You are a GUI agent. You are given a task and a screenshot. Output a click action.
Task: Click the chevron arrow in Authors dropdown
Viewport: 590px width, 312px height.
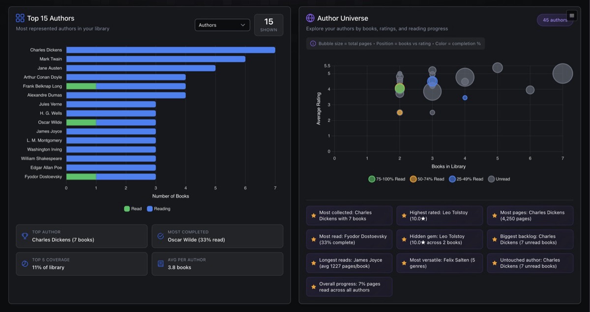243,25
